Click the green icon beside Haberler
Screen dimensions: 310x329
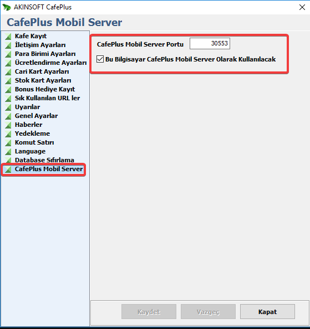[x=8, y=125]
